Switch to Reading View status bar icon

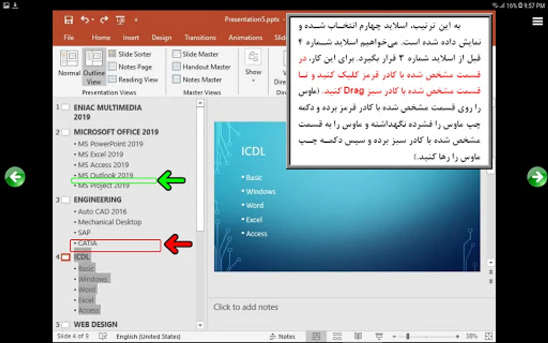(x=358, y=336)
